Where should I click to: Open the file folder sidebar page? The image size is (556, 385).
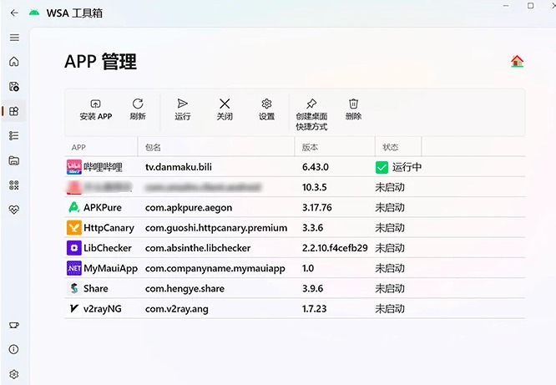14,160
